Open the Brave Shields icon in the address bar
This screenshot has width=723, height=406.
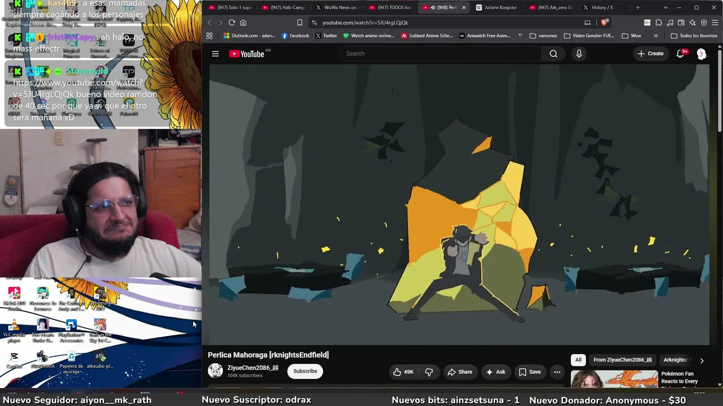click(604, 23)
